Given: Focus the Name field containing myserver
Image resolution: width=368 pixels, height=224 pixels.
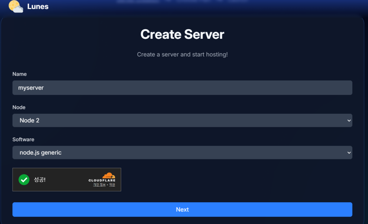Looking at the screenshot, I should 182,88.
